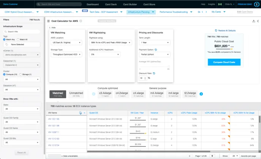Screen dimensions: 261x159
Task: Click the tag icon in VM Name column
Action: [x=81, y=113]
